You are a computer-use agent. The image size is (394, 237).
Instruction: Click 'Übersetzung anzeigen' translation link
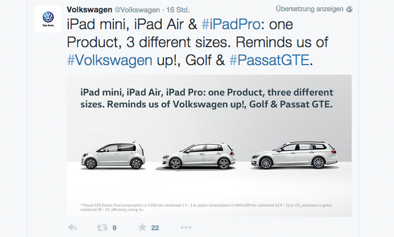pyautogui.click(x=309, y=9)
